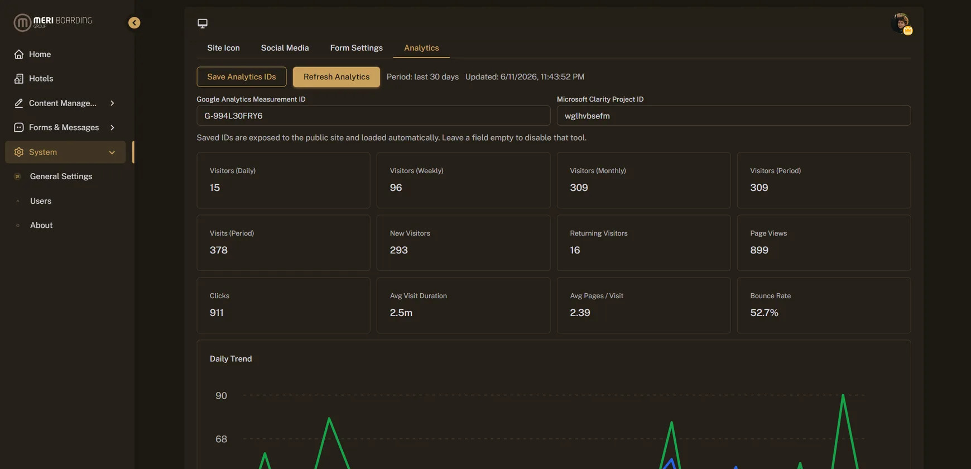Click the Content Management pencil icon

(x=19, y=103)
